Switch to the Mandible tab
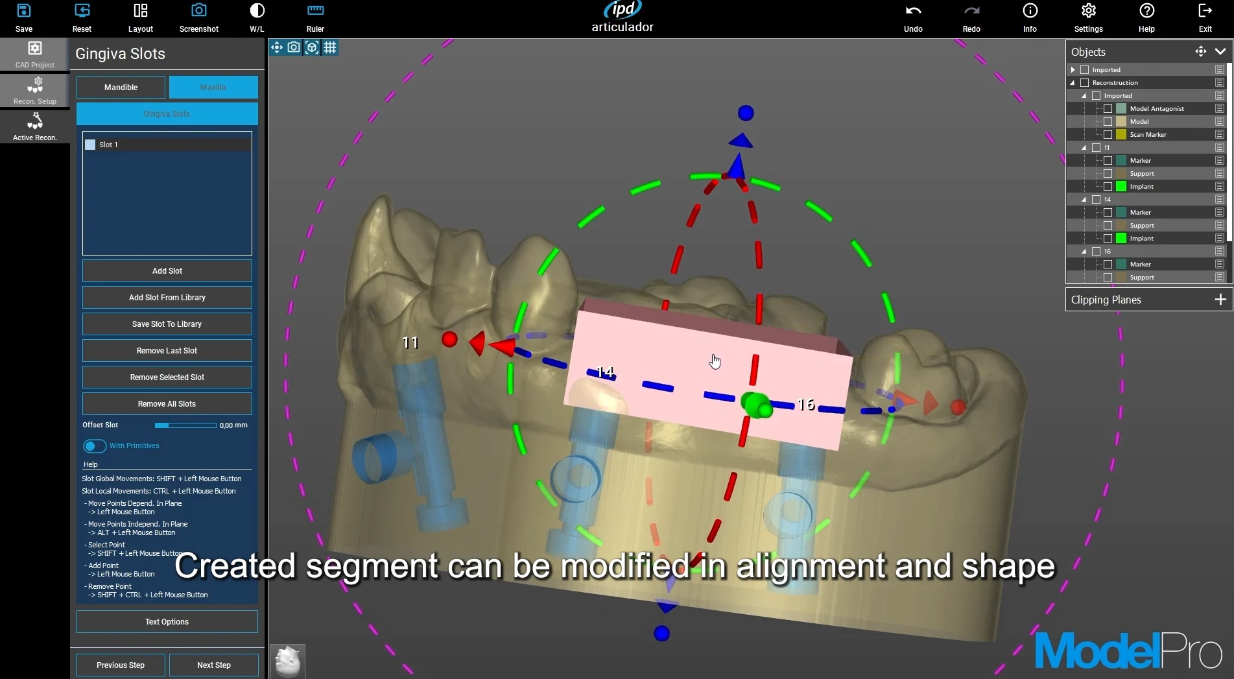 point(121,88)
